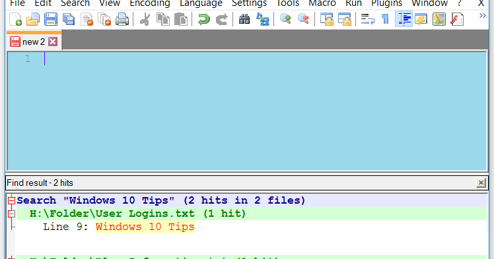This screenshot has height=259, width=494.
Task: Open the Search menu
Action: pyautogui.click(x=75, y=3)
